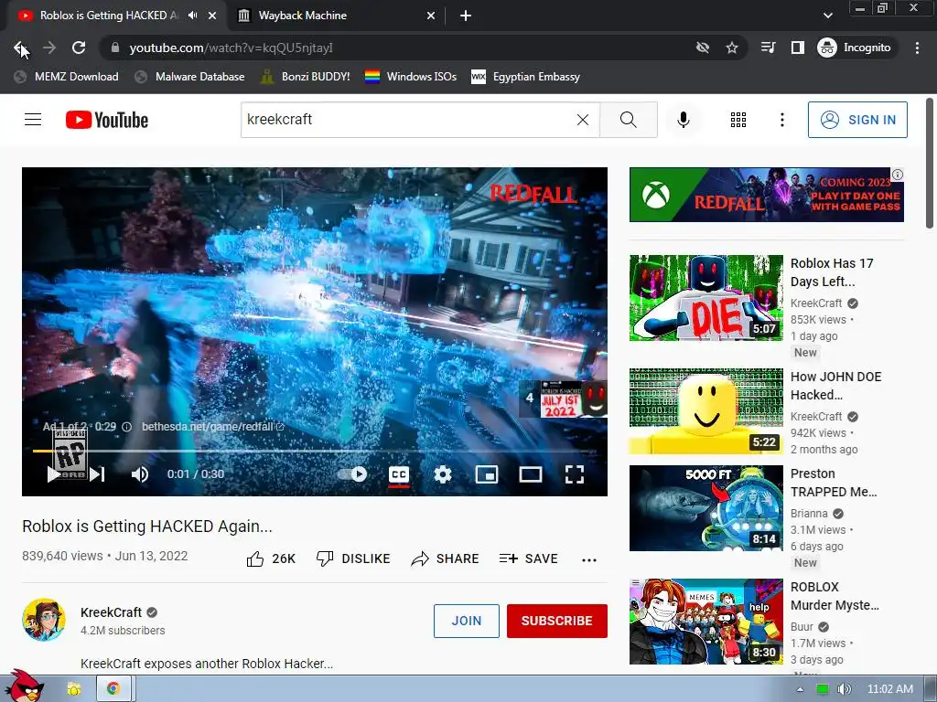
Task: Toggle closed captions CC
Action: point(399,474)
